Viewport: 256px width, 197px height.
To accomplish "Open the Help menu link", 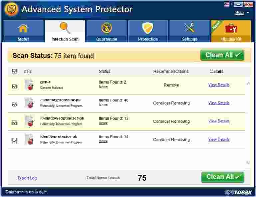I will click(x=239, y=13).
